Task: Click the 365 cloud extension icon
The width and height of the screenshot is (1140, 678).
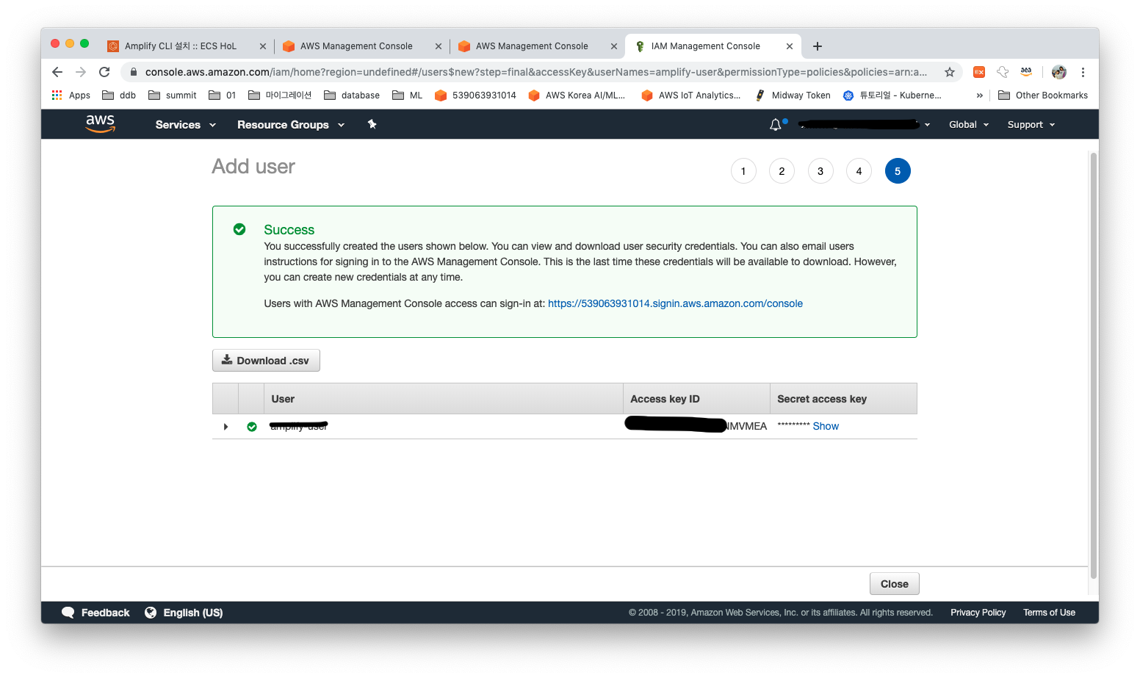Action: click(1026, 72)
